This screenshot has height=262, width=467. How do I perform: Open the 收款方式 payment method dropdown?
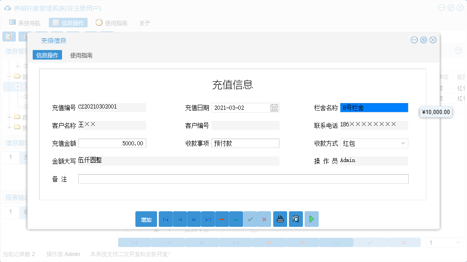click(403, 143)
